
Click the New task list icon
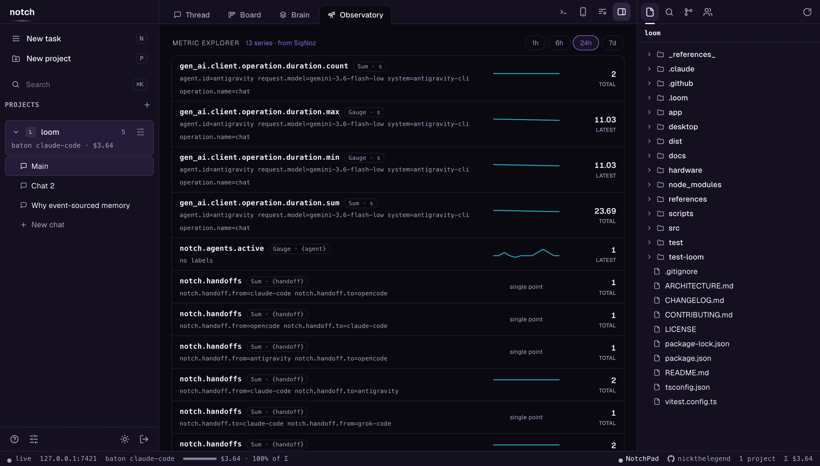pos(16,39)
